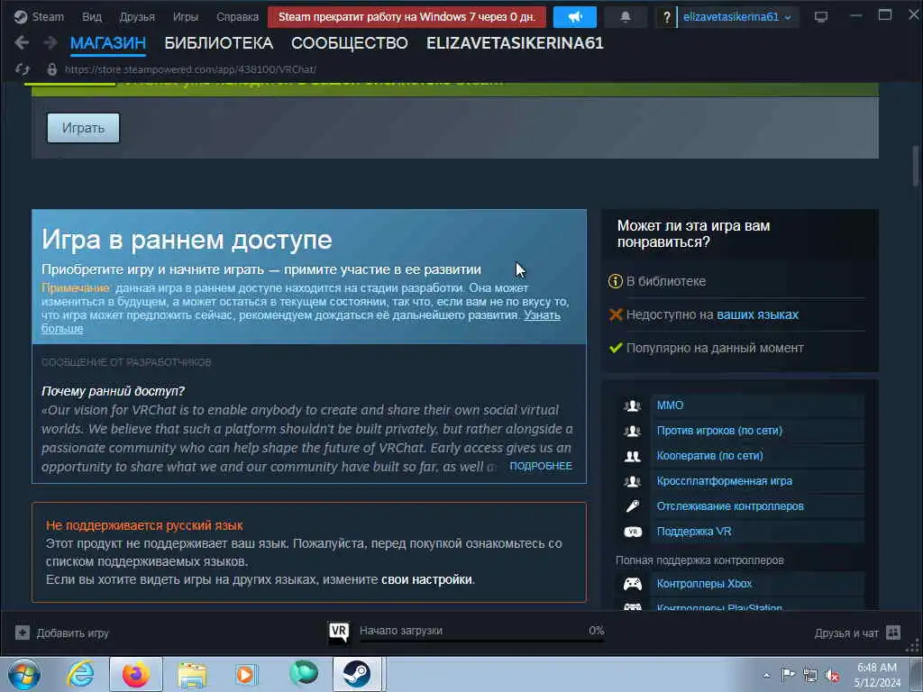Click the controller tracking wand icon

click(632, 506)
